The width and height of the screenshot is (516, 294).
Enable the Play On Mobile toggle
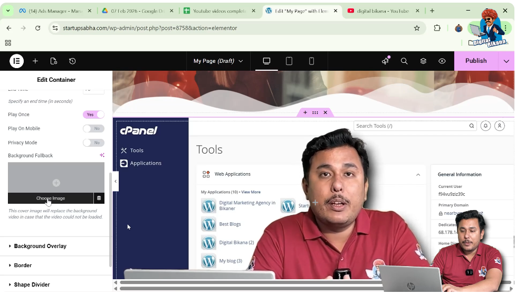[x=93, y=129]
